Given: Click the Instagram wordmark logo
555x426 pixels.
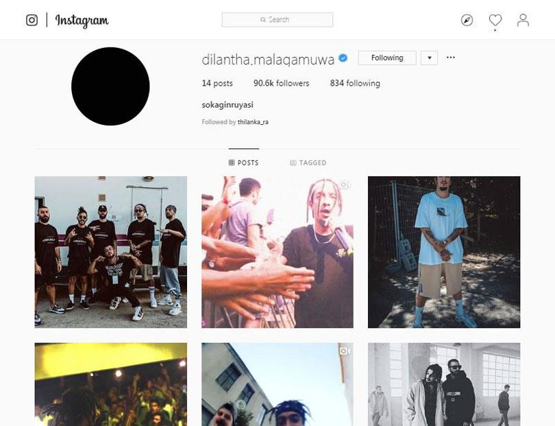Looking at the screenshot, I should (82, 21).
